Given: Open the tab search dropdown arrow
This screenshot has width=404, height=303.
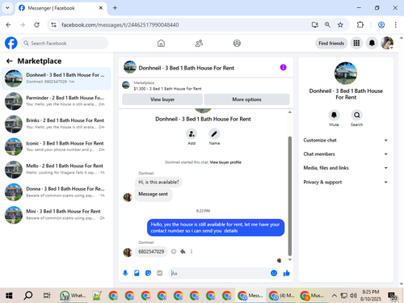Looking at the screenshot, I should (7, 8).
